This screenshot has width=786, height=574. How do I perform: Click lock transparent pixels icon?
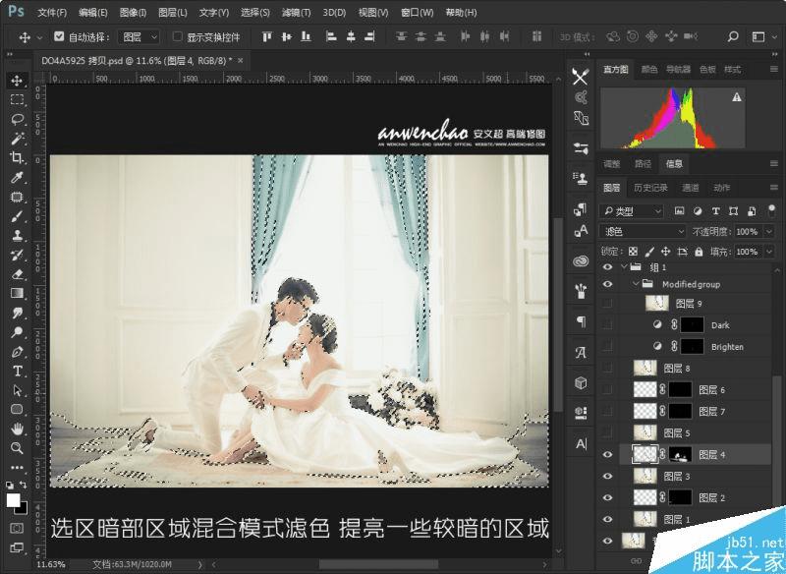[x=634, y=252]
